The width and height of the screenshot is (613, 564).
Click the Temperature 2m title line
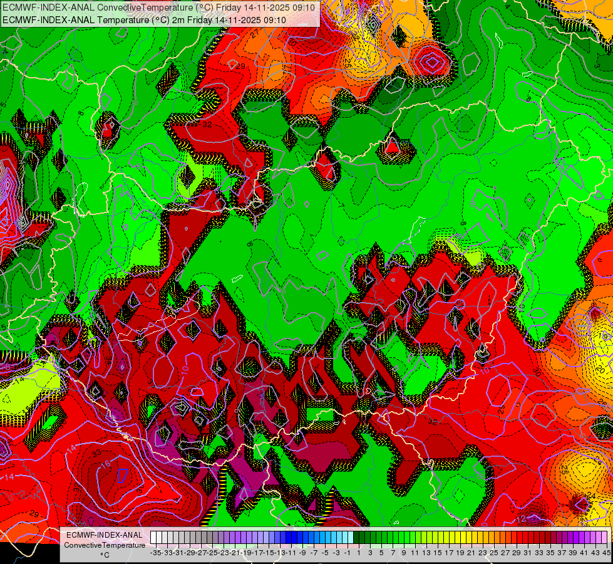[x=144, y=20]
